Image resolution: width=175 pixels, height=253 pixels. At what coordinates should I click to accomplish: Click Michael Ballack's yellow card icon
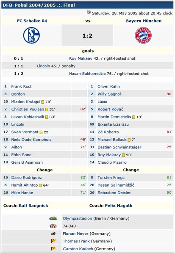click(x=129, y=140)
